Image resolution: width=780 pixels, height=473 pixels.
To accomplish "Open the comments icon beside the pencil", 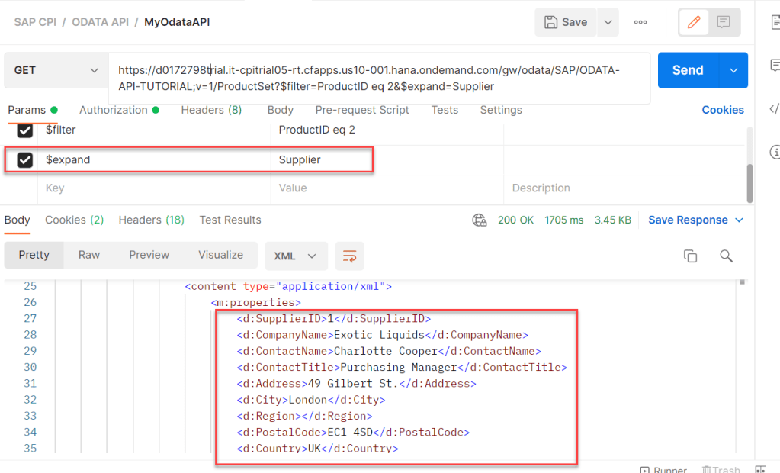I will [x=724, y=22].
